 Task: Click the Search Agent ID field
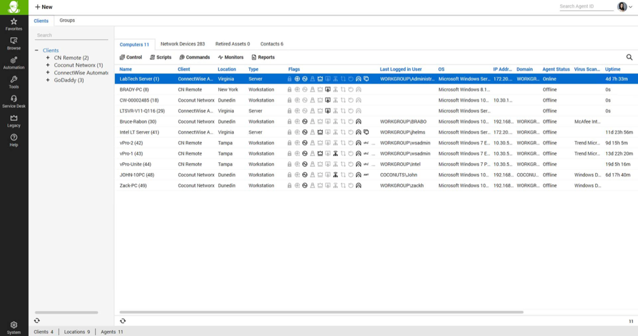pos(586,7)
